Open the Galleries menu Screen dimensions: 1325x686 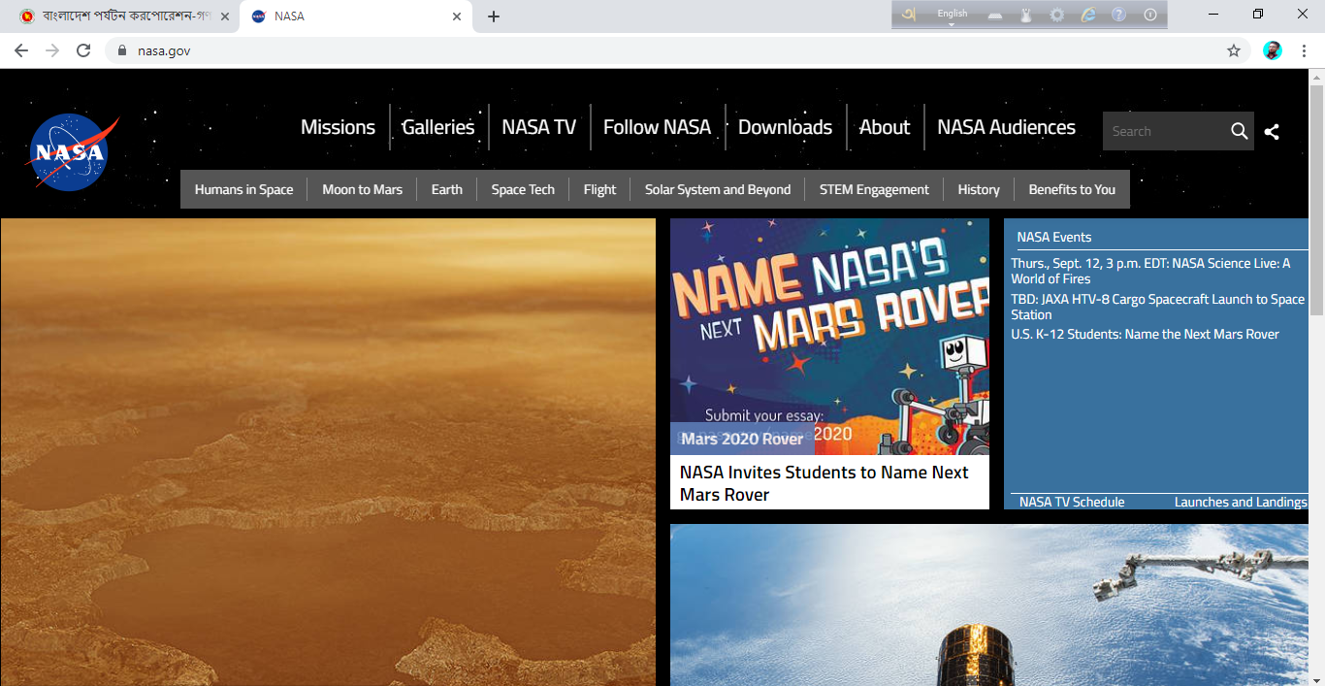click(438, 127)
